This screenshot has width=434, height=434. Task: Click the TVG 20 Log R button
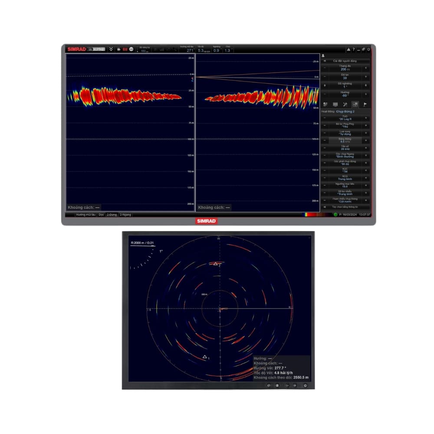point(345,118)
